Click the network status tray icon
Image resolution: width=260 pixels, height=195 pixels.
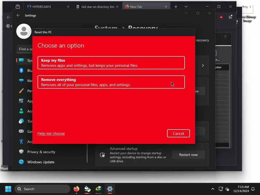[221, 189]
